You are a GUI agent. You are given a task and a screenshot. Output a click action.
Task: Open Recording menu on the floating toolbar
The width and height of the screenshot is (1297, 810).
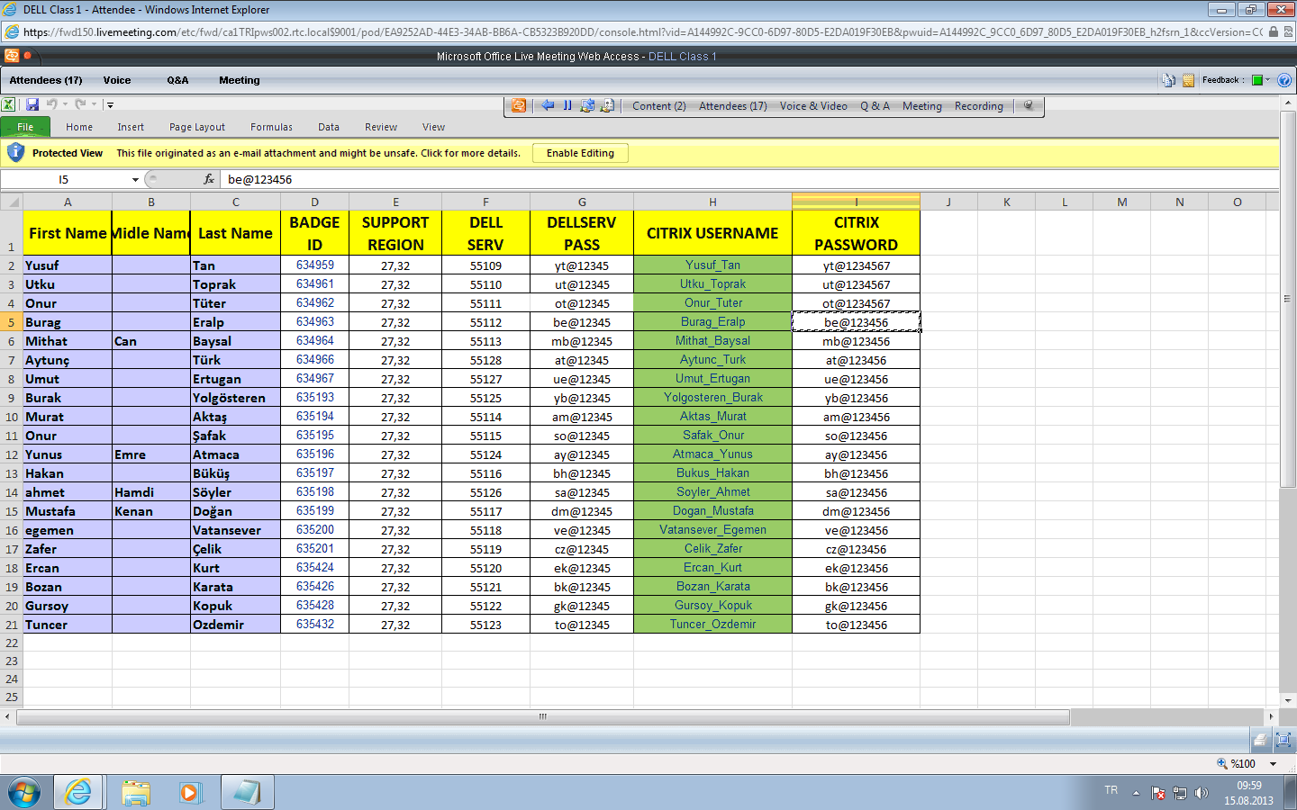coord(979,106)
